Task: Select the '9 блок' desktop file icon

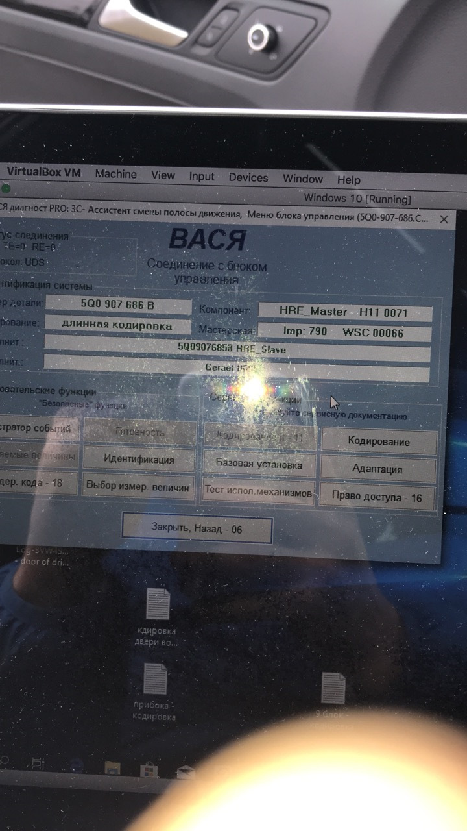Action: point(333,688)
